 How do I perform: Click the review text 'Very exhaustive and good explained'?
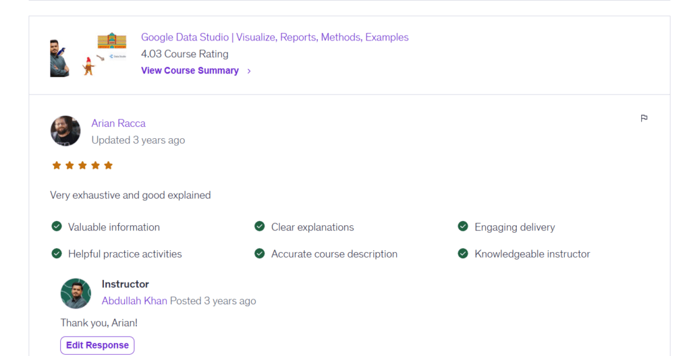coord(130,196)
